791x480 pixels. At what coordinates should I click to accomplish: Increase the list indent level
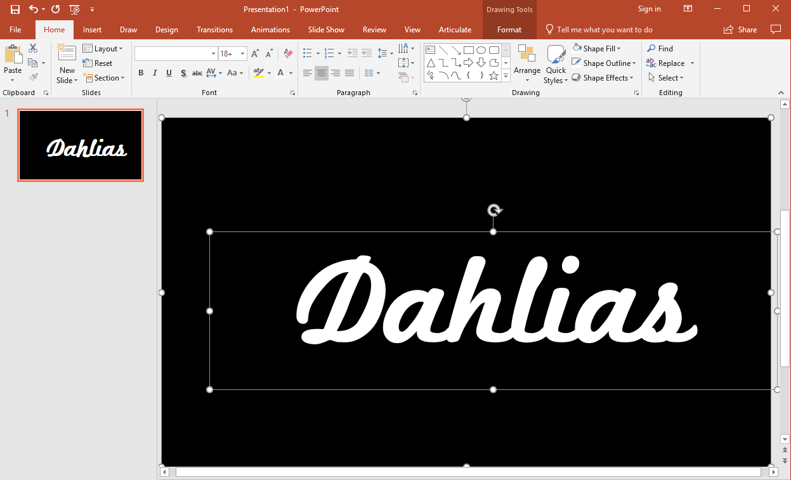click(x=367, y=53)
